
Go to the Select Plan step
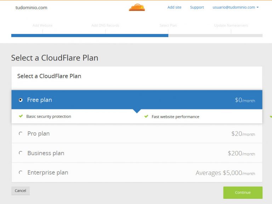168,25
